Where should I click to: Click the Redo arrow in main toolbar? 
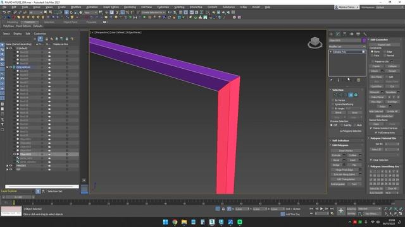point(9,13)
